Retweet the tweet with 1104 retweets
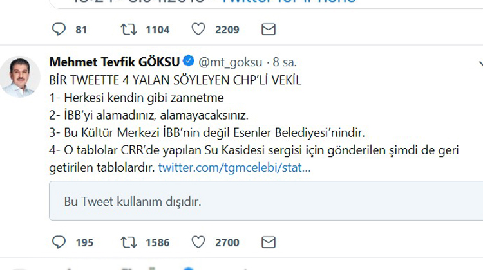The image size is (483, 270). click(x=128, y=30)
